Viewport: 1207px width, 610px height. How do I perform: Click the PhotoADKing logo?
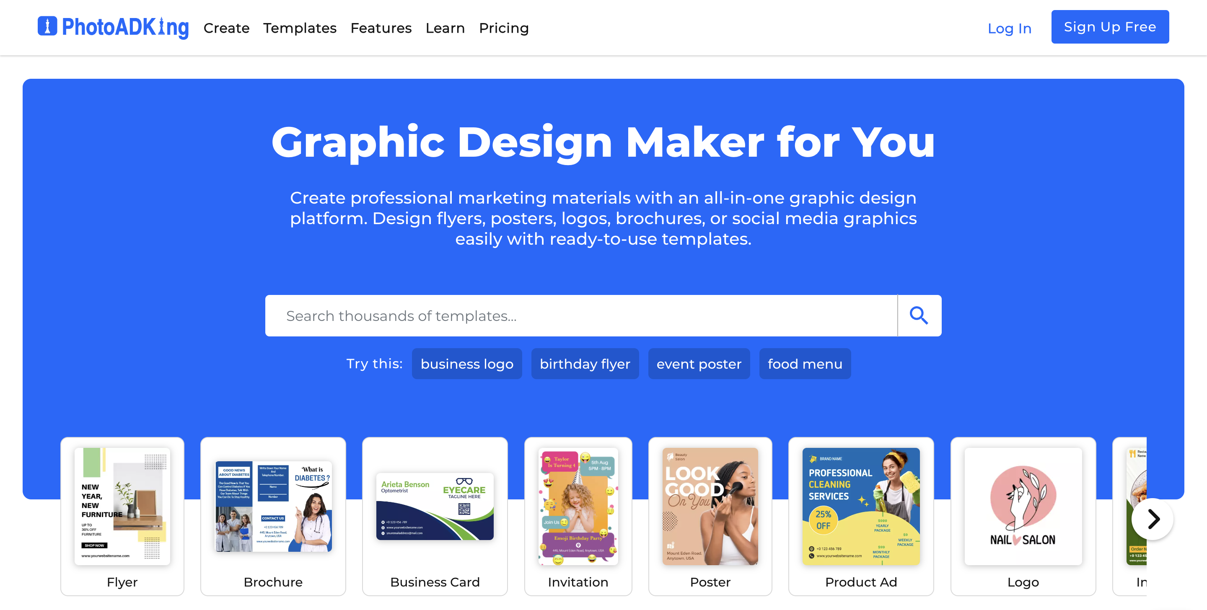[x=113, y=27]
